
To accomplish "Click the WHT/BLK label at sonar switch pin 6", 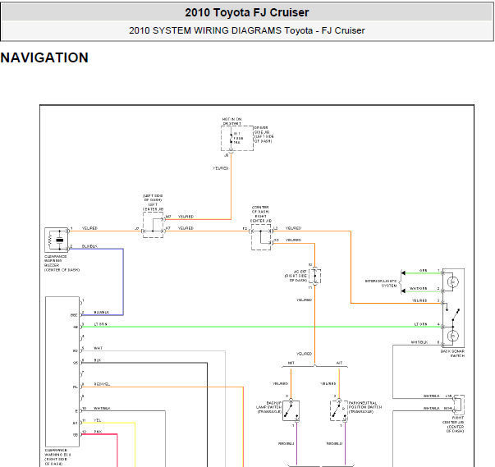I will [x=419, y=342].
